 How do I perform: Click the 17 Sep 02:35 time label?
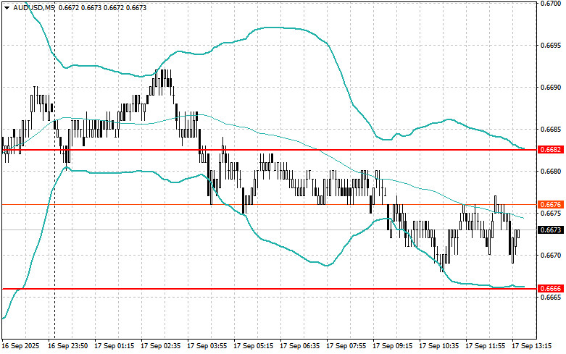click(x=161, y=346)
